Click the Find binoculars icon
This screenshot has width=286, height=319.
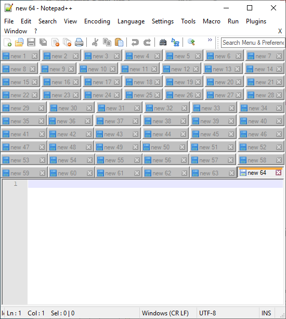(x=163, y=42)
